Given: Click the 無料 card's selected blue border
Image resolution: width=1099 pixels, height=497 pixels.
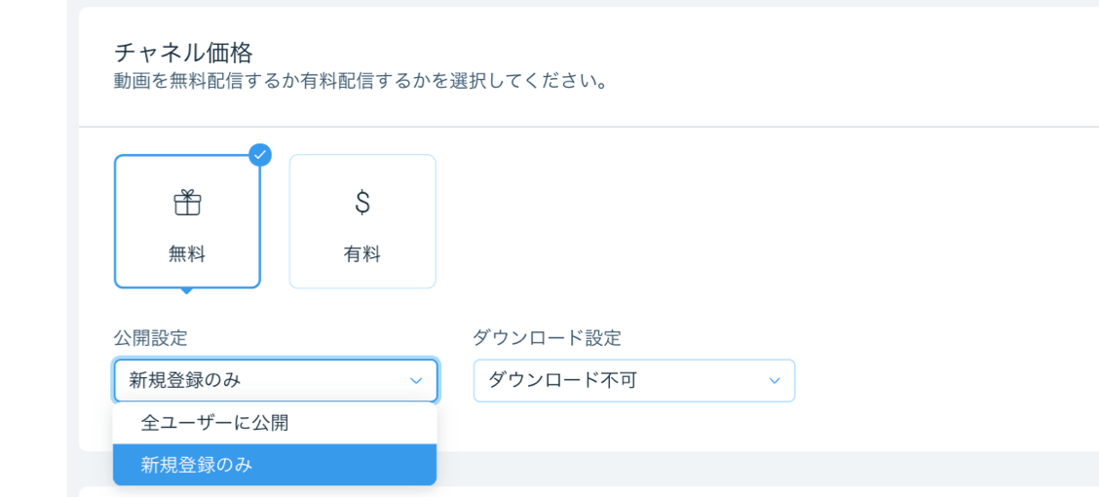Looking at the screenshot, I should tap(187, 221).
